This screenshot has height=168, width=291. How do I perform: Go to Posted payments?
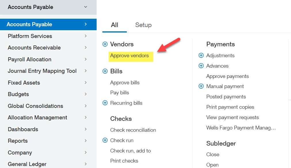point(226,97)
